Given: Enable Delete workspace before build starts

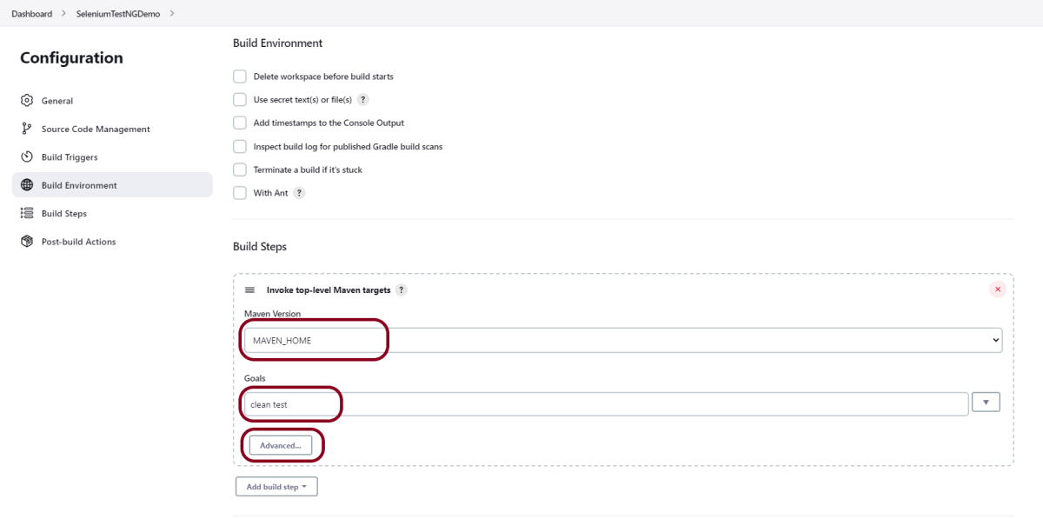Looking at the screenshot, I should [x=240, y=77].
